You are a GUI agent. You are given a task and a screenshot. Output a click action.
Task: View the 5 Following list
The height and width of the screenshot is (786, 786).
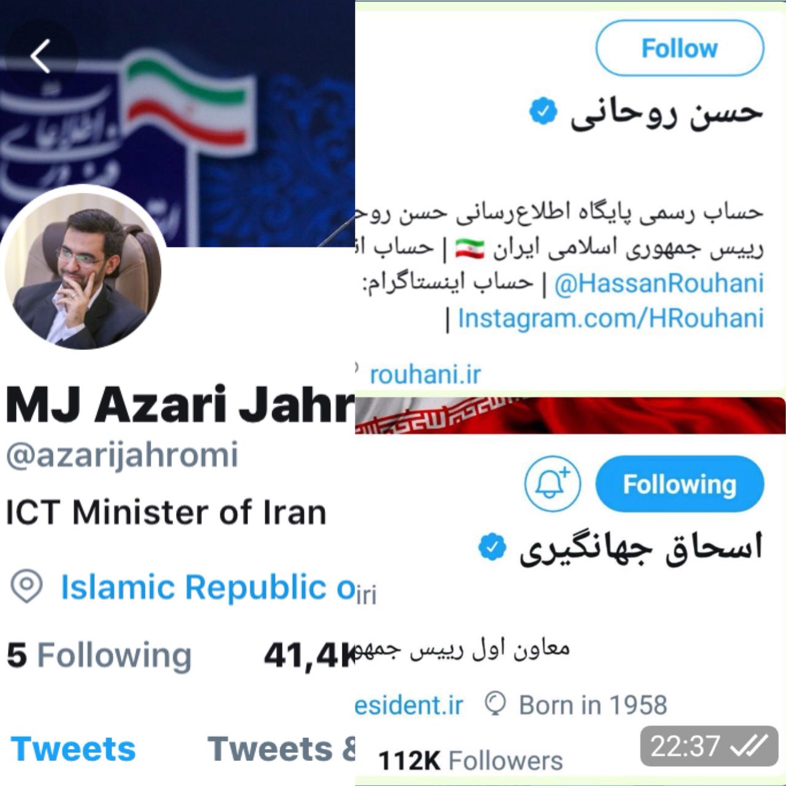tap(99, 655)
